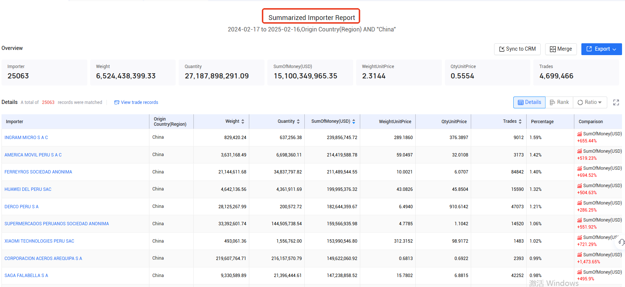
Task: Click comparison chart icon in CORPORACION ACEROS row
Action: (580, 255)
